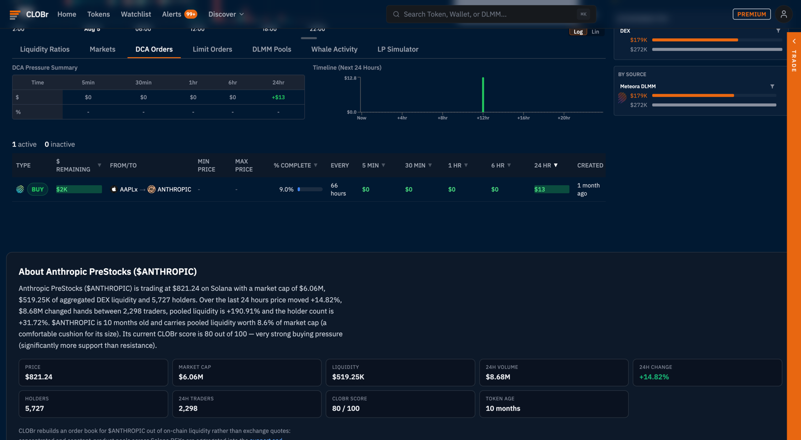Click the HOLDERS 5,727 card
The height and width of the screenshot is (440, 801).
[x=93, y=404]
